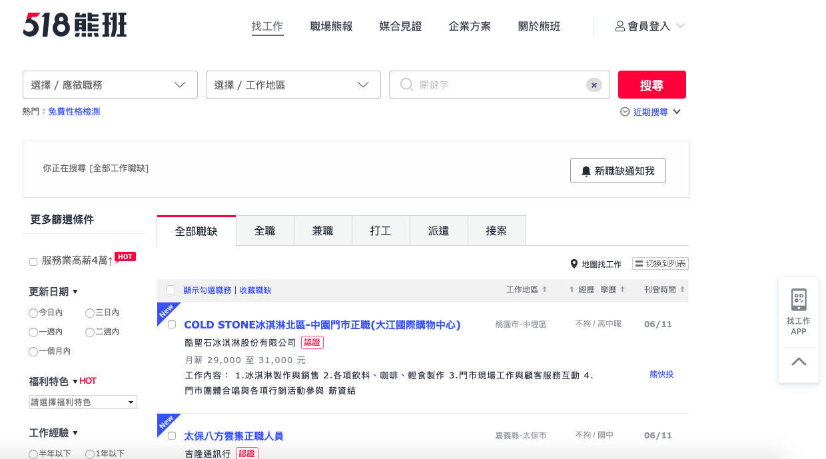This screenshot has height=459, width=826.
Task: Click 熊快投 for the COLD STONE job
Action: [x=661, y=374]
